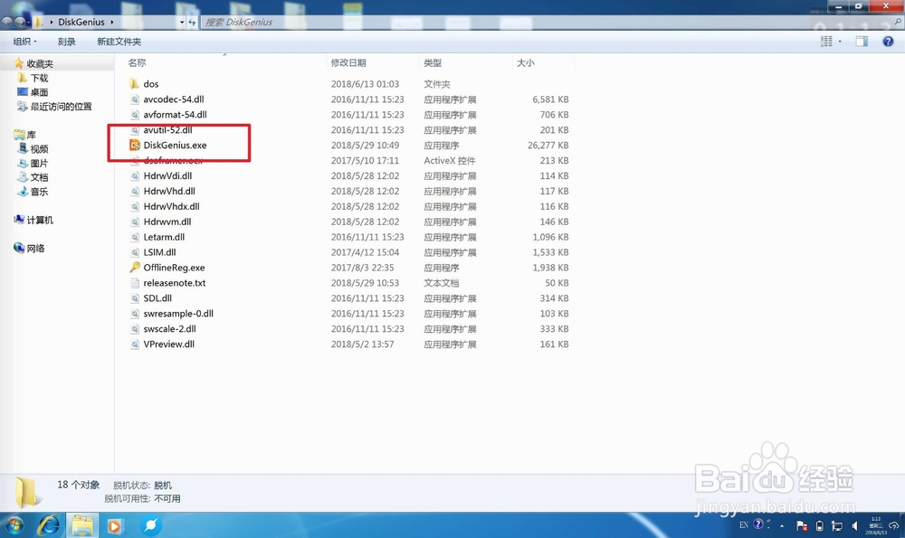Open the address bar history dropdown
905x538 pixels.
tap(182, 22)
